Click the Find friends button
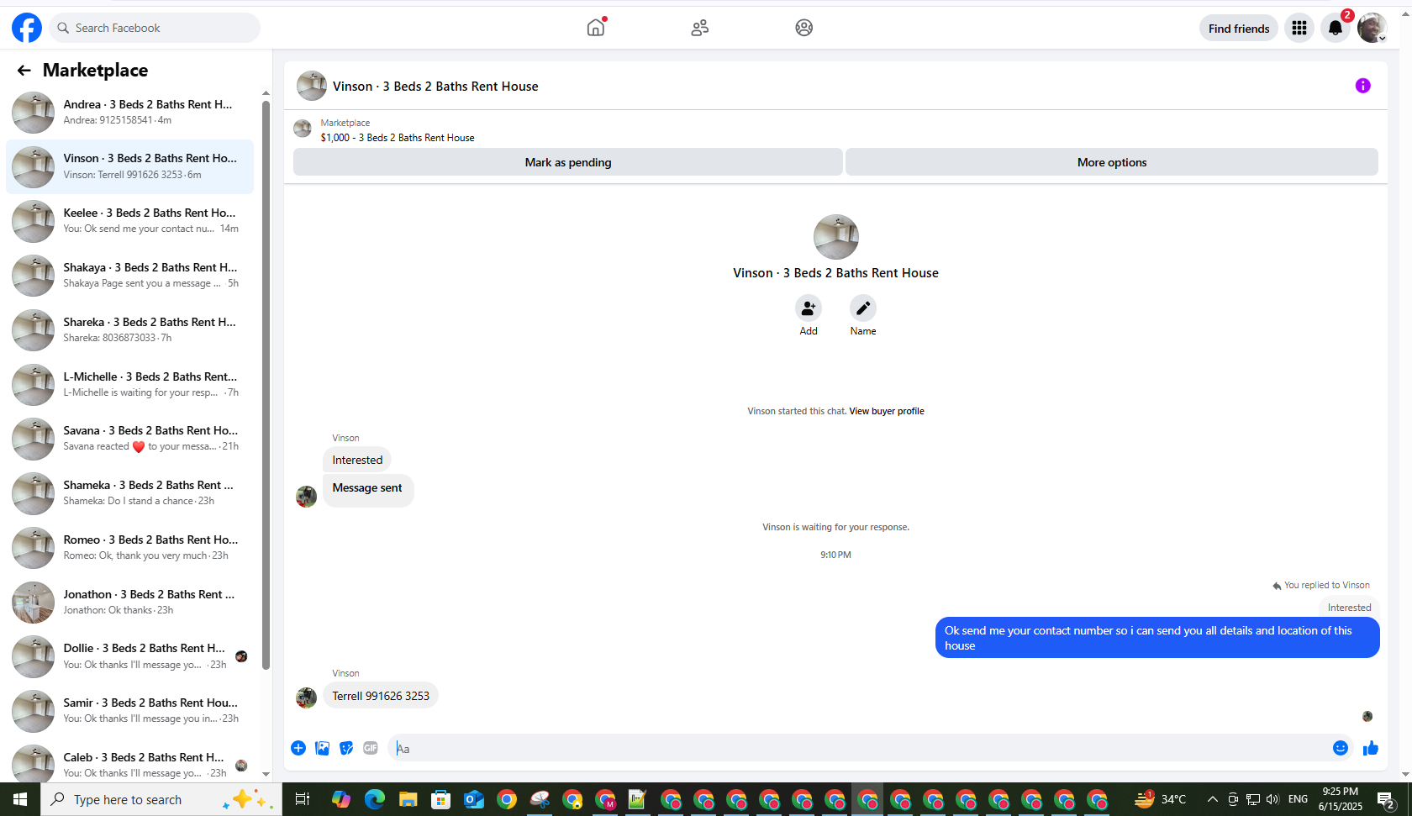This screenshot has height=816, width=1412. 1239,28
